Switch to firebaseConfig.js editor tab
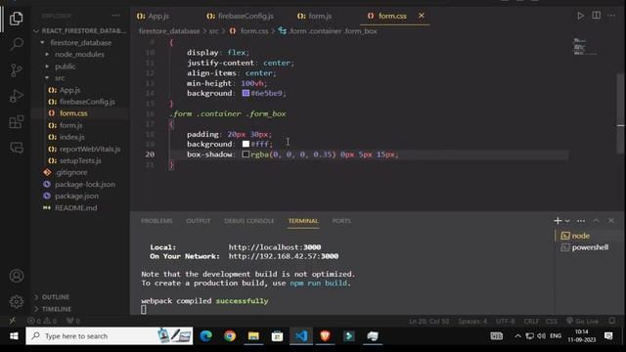 click(241, 16)
